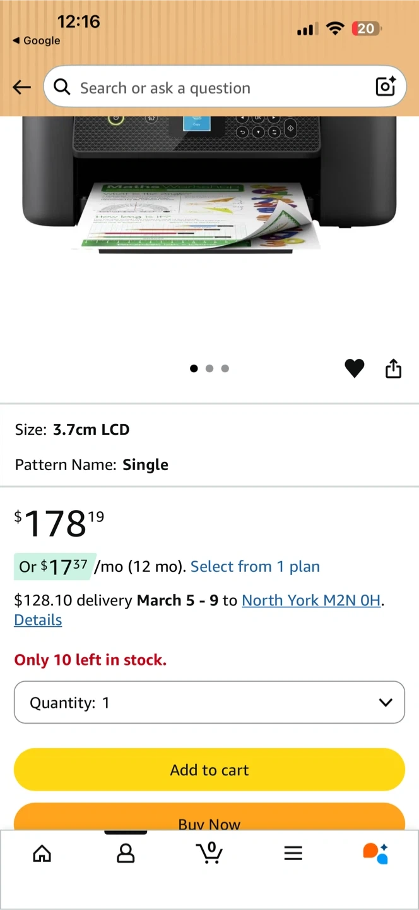Tap the back arrow icon
This screenshot has width=419, height=910.
click(x=21, y=87)
